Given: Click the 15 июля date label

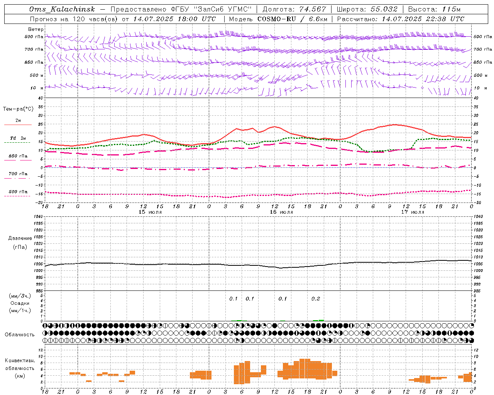Looking at the screenshot, I should tap(150, 212).
